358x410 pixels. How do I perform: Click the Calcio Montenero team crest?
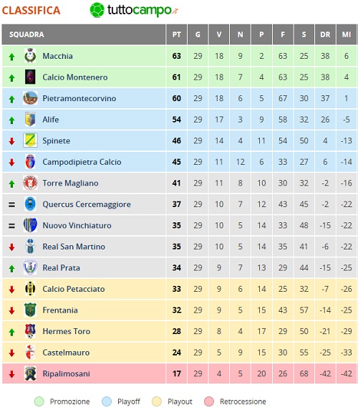[30, 77]
